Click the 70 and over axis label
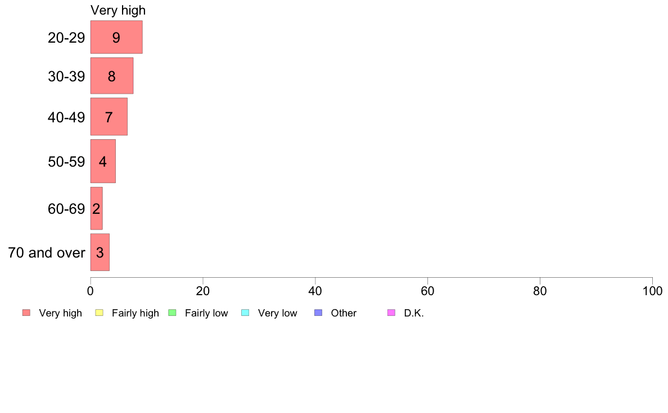Screen dimensions: 668x413 (47, 253)
